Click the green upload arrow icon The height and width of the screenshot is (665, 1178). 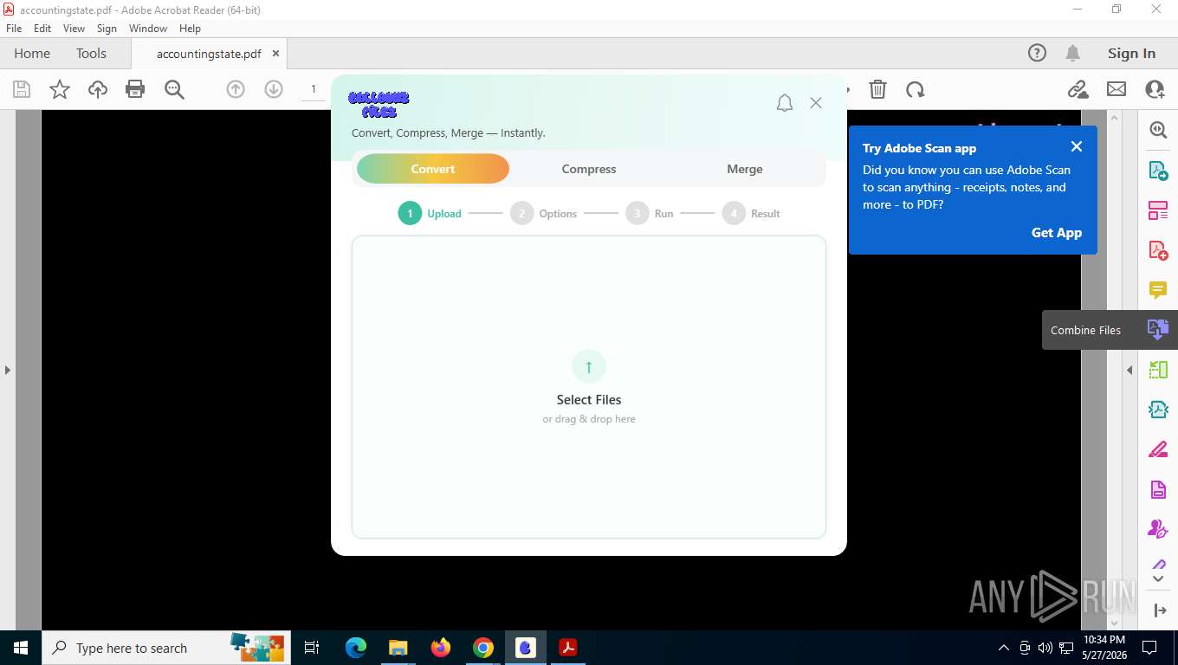coord(589,366)
